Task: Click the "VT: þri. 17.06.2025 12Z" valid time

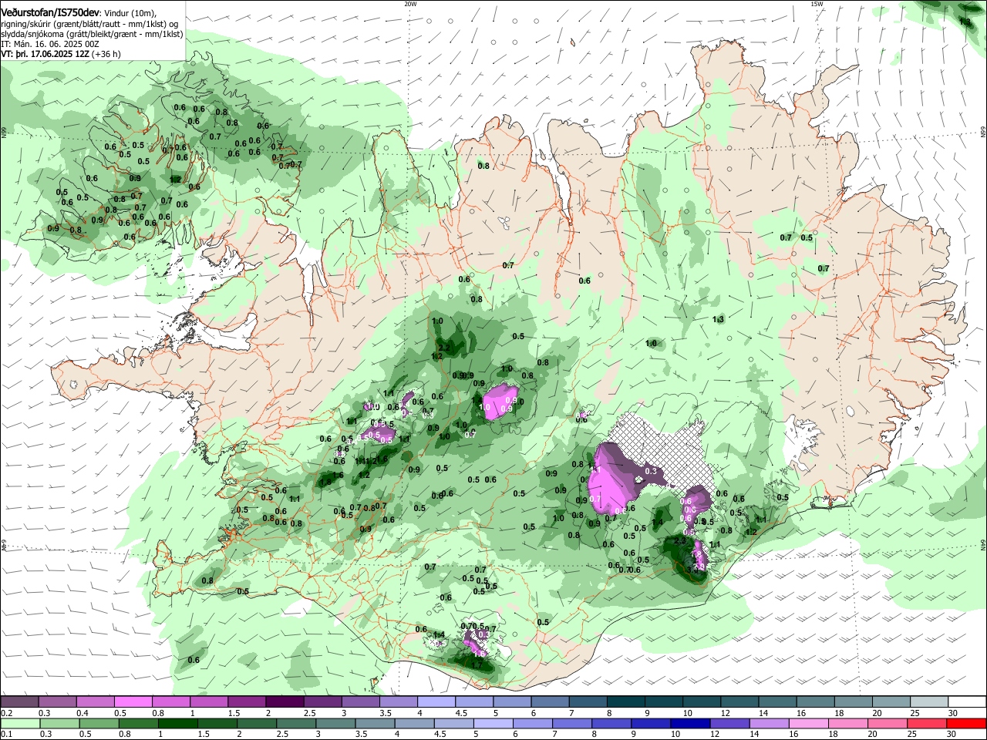Action: 44,55
